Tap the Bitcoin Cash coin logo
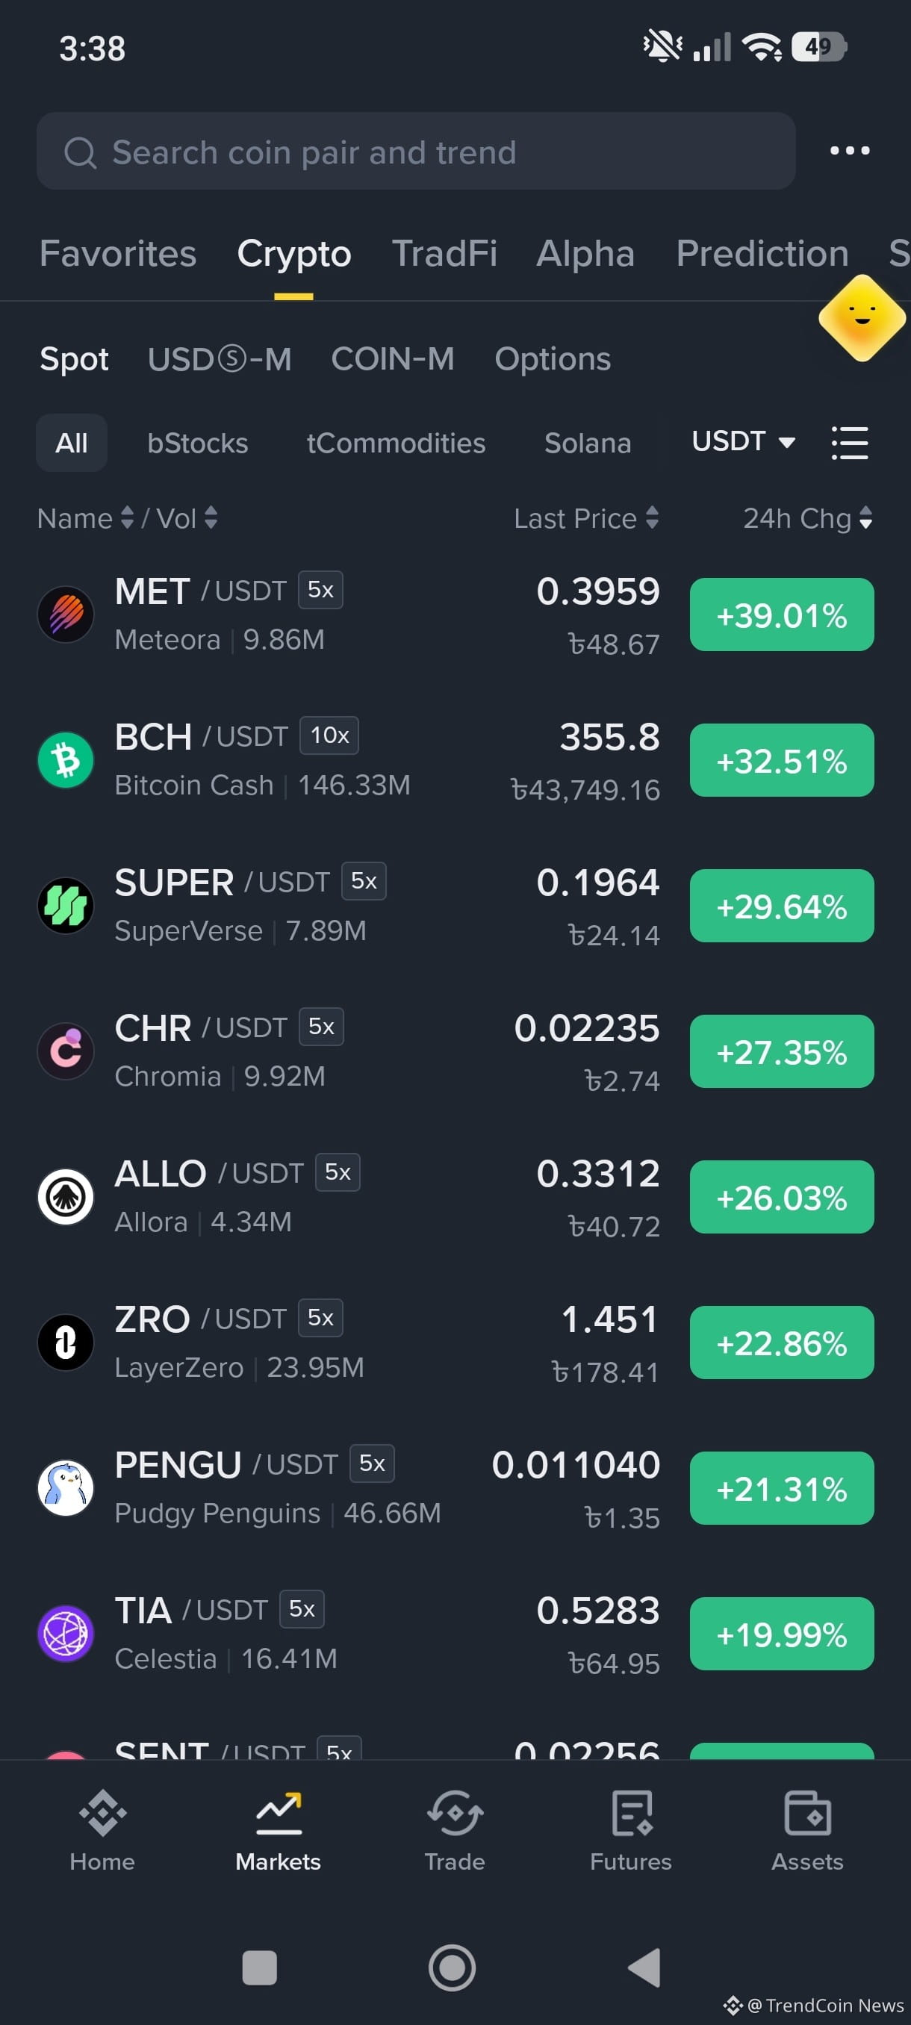Image resolution: width=911 pixels, height=2025 pixels. (x=66, y=760)
